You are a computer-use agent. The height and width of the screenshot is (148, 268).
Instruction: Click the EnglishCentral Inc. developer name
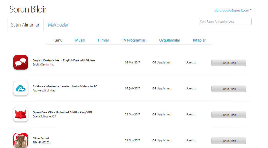(43, 65)
